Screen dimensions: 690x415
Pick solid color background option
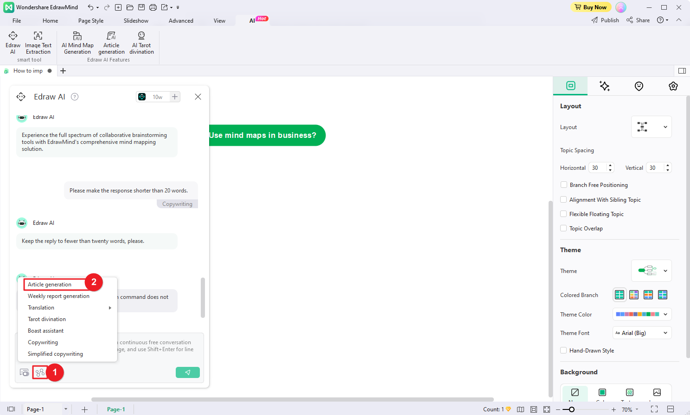602,393
